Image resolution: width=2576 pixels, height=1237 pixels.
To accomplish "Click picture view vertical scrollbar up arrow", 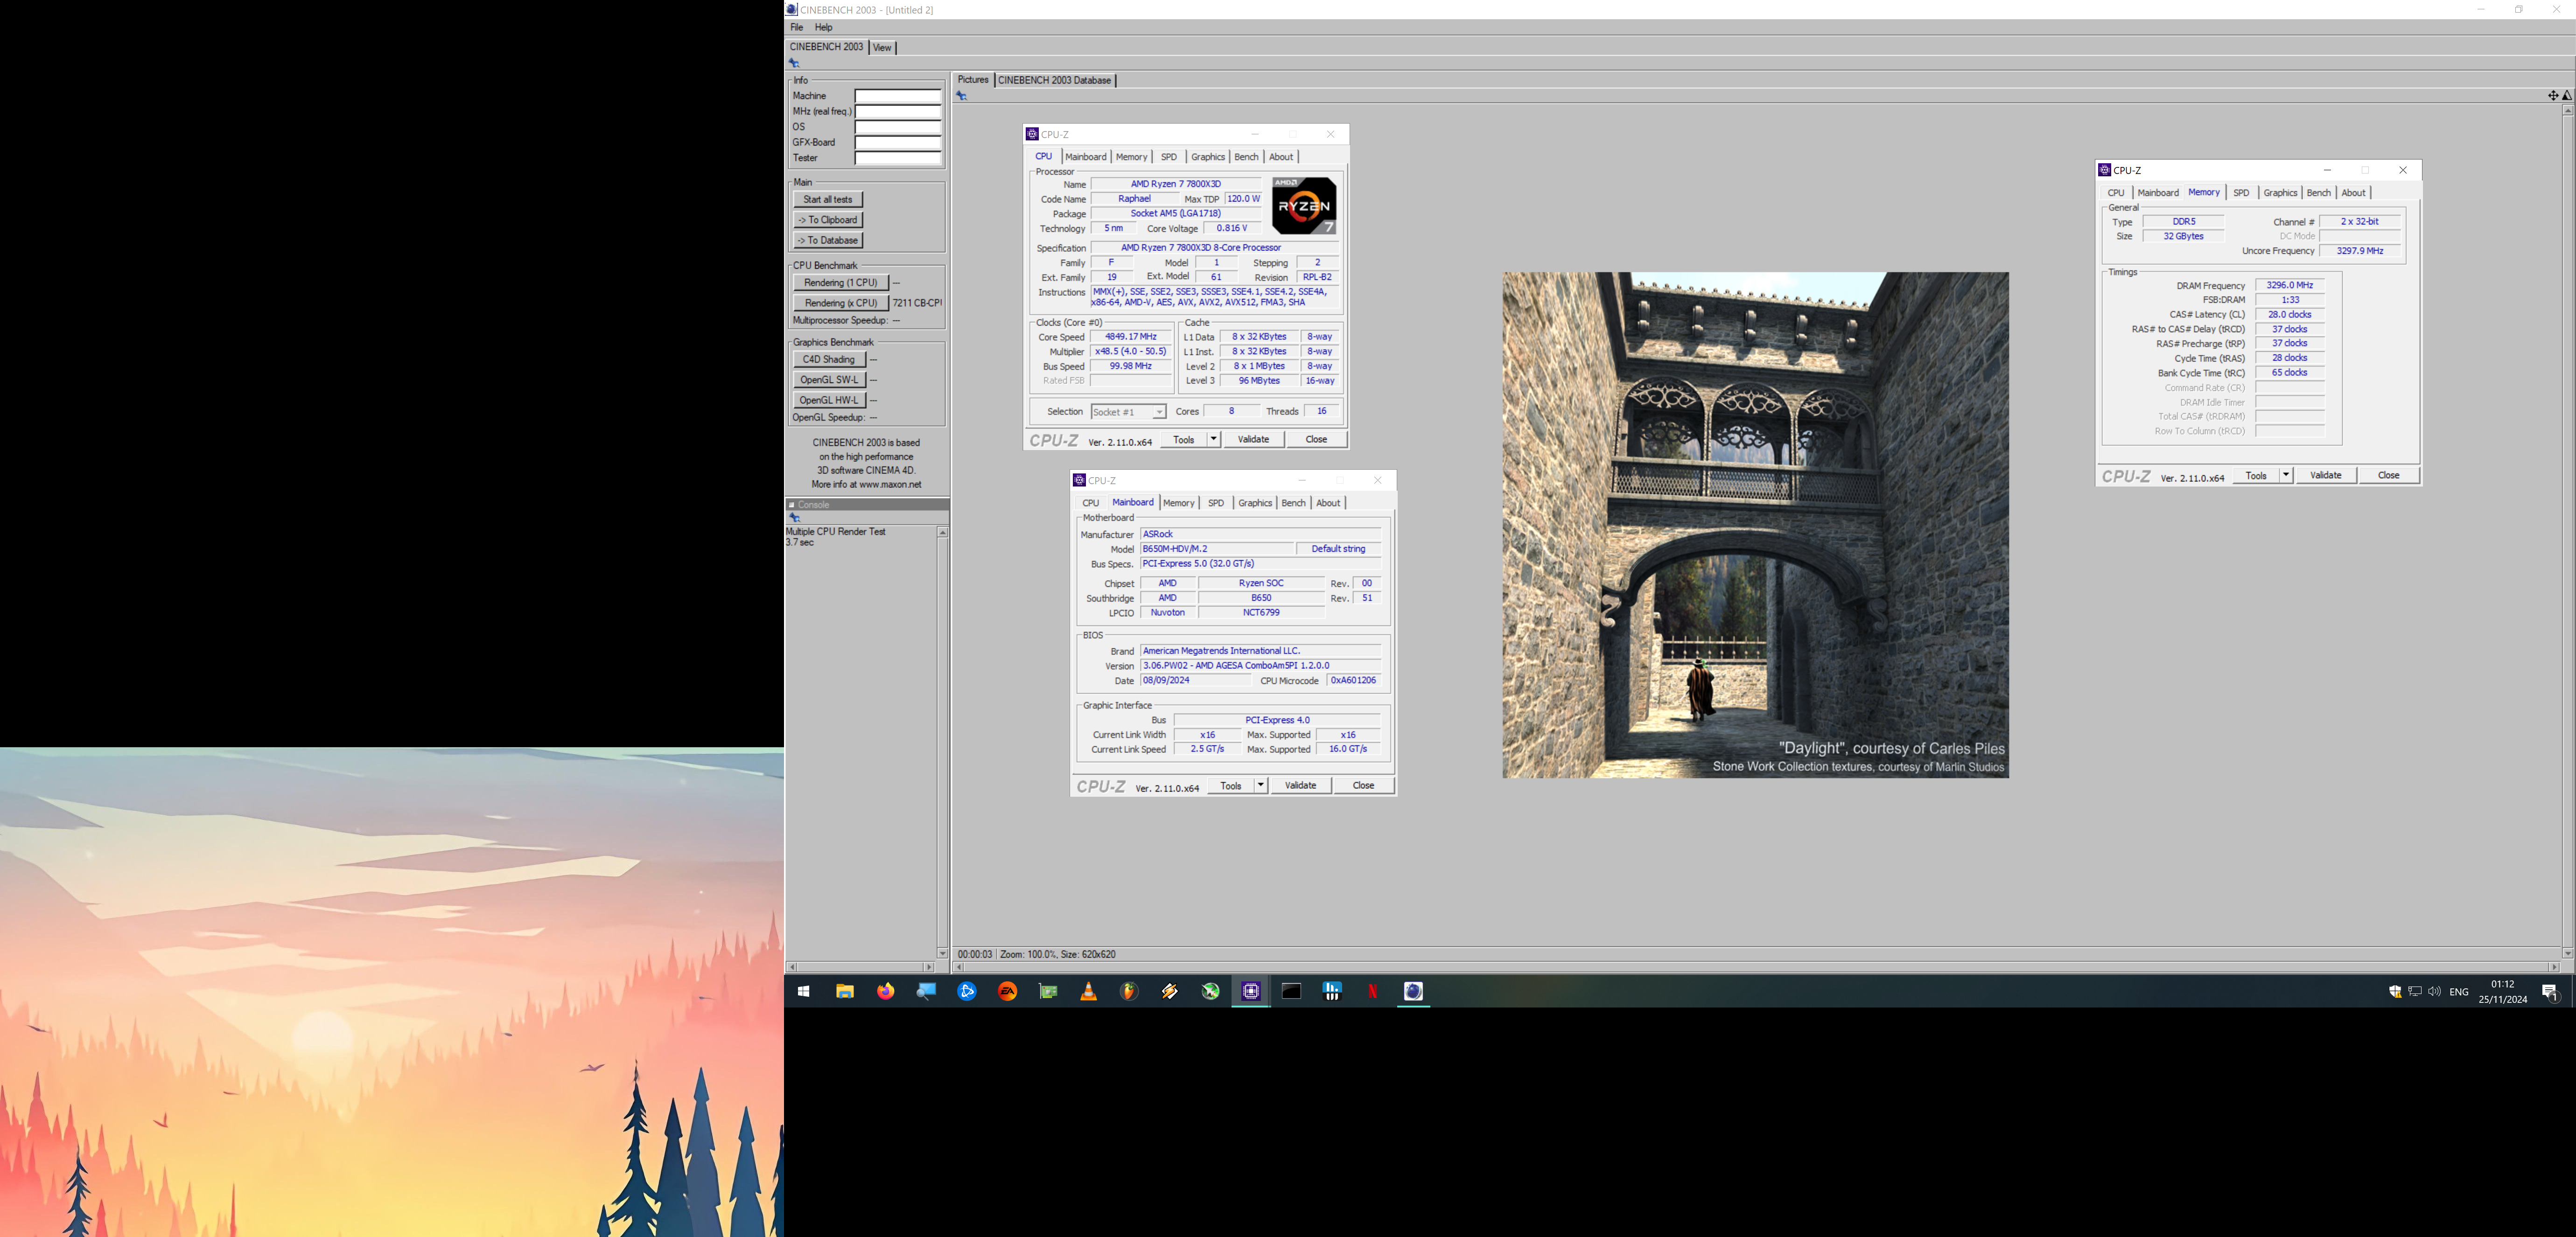I will tap(2567, 110).
